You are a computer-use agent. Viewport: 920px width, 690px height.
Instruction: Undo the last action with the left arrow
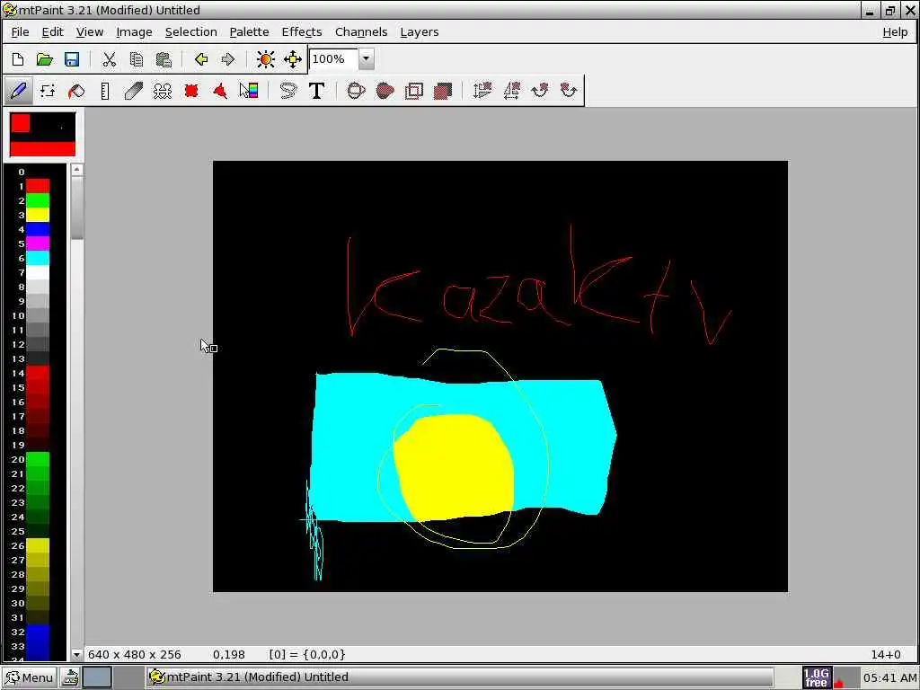pyautogui.click(x=201, y=59)
